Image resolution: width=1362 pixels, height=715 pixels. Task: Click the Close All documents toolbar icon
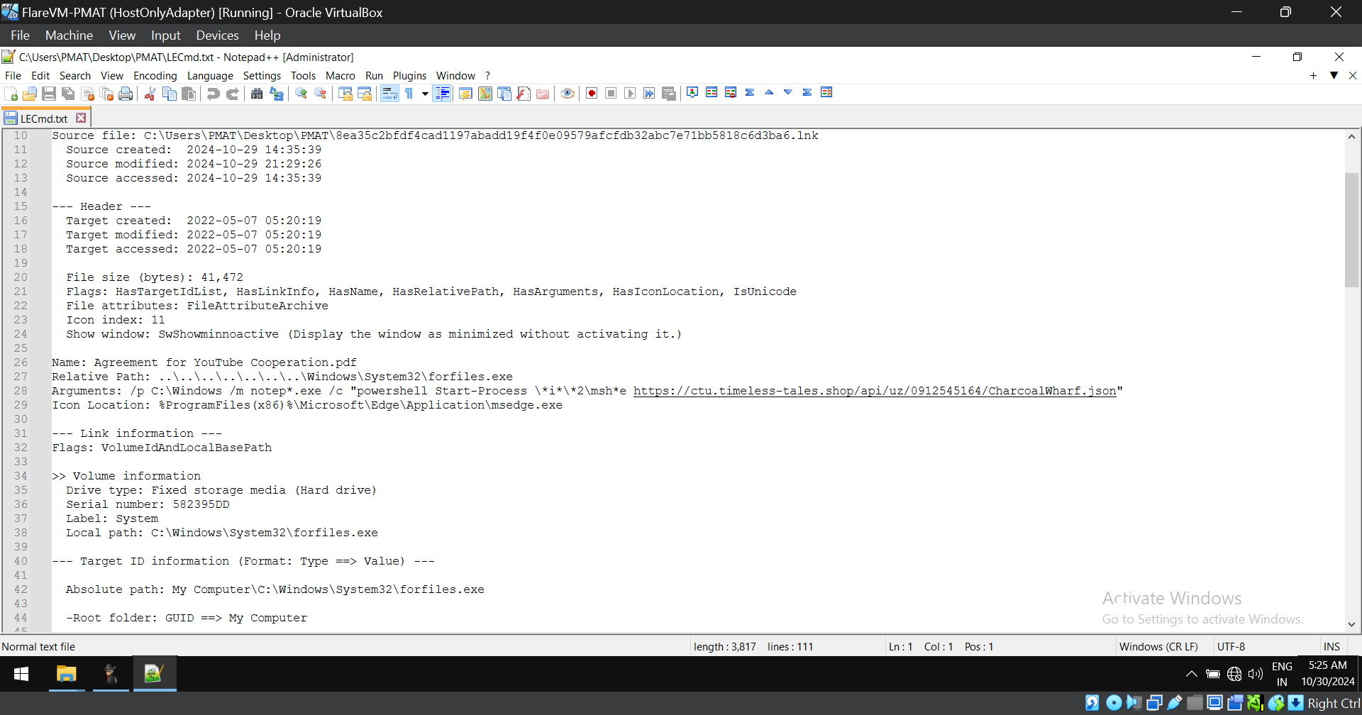(107, 94)
